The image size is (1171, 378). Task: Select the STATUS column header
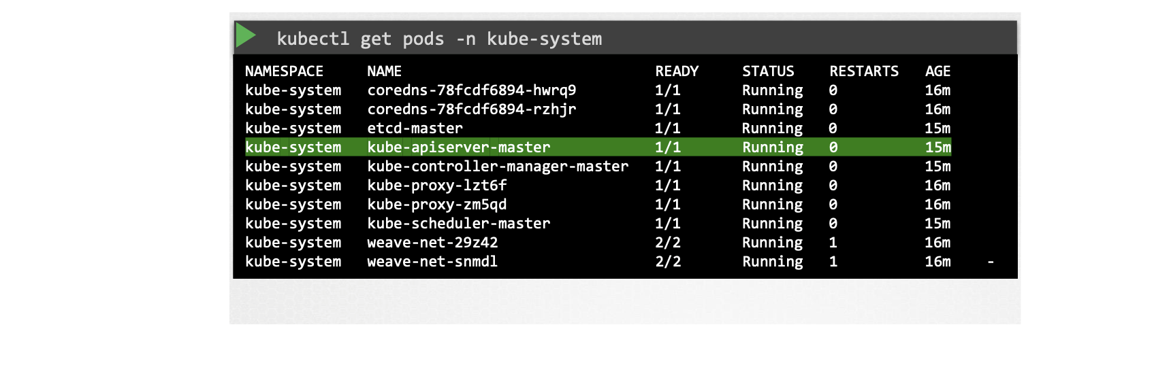pos(768,71)
